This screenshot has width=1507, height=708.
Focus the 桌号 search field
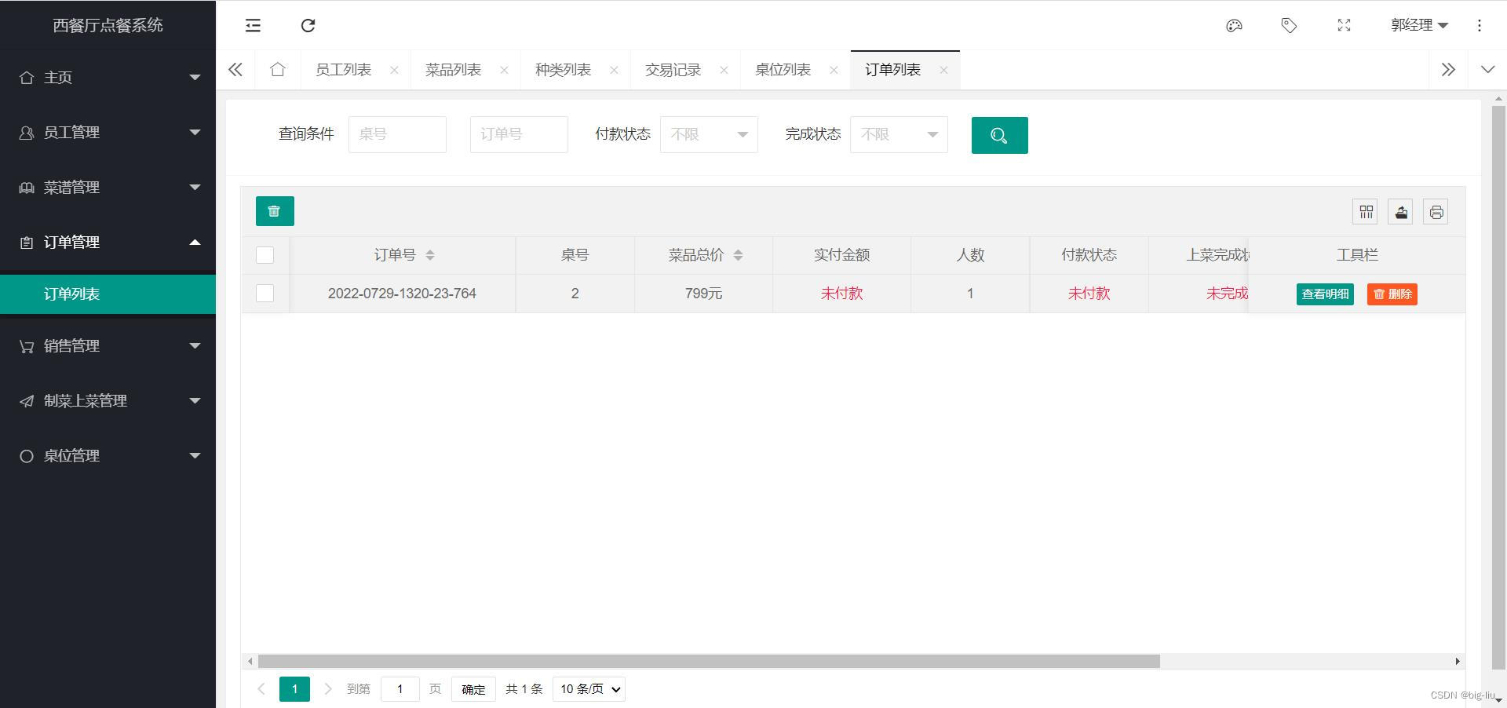click(397, 134)
